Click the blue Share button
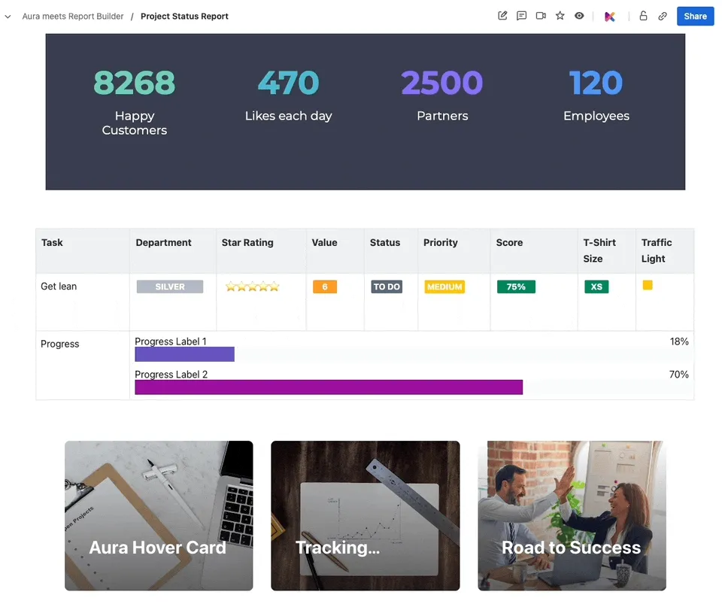The width and height of the screenshot is (722, 613). click(695, 16)
